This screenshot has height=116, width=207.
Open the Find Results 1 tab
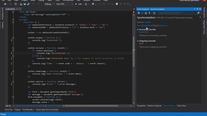coord(28,110)
